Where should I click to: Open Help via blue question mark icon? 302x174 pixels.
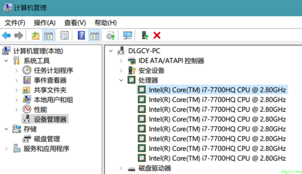tap(81, 35)
